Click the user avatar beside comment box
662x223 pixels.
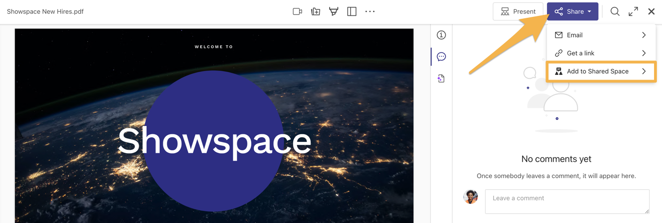470,197
